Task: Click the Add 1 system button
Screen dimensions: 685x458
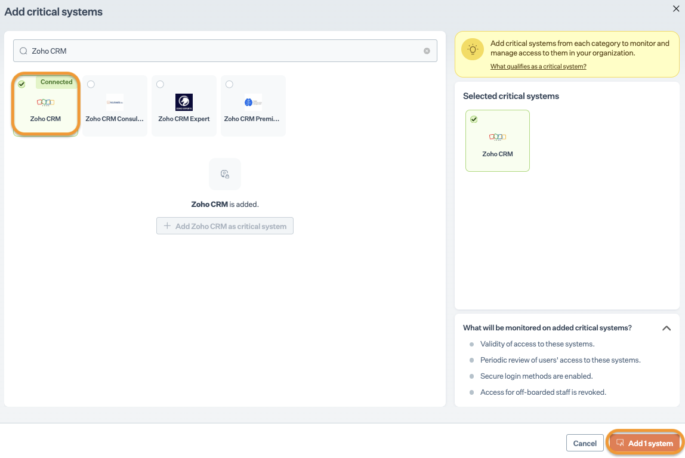Action: click(x=644, y=443)
